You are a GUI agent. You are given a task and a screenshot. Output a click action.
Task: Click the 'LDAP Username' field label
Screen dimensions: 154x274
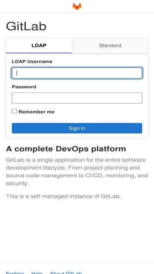pyautogui.click(x=32, y=62)
